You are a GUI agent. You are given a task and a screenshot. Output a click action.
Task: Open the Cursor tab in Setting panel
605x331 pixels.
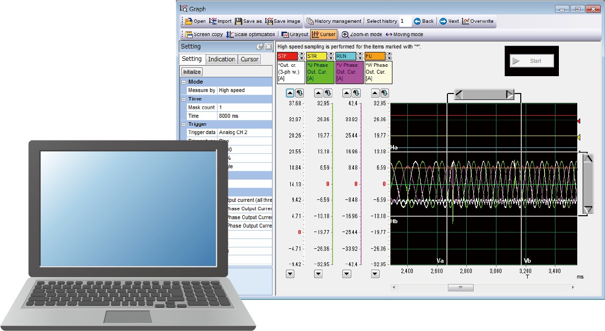tap(249, 59)
